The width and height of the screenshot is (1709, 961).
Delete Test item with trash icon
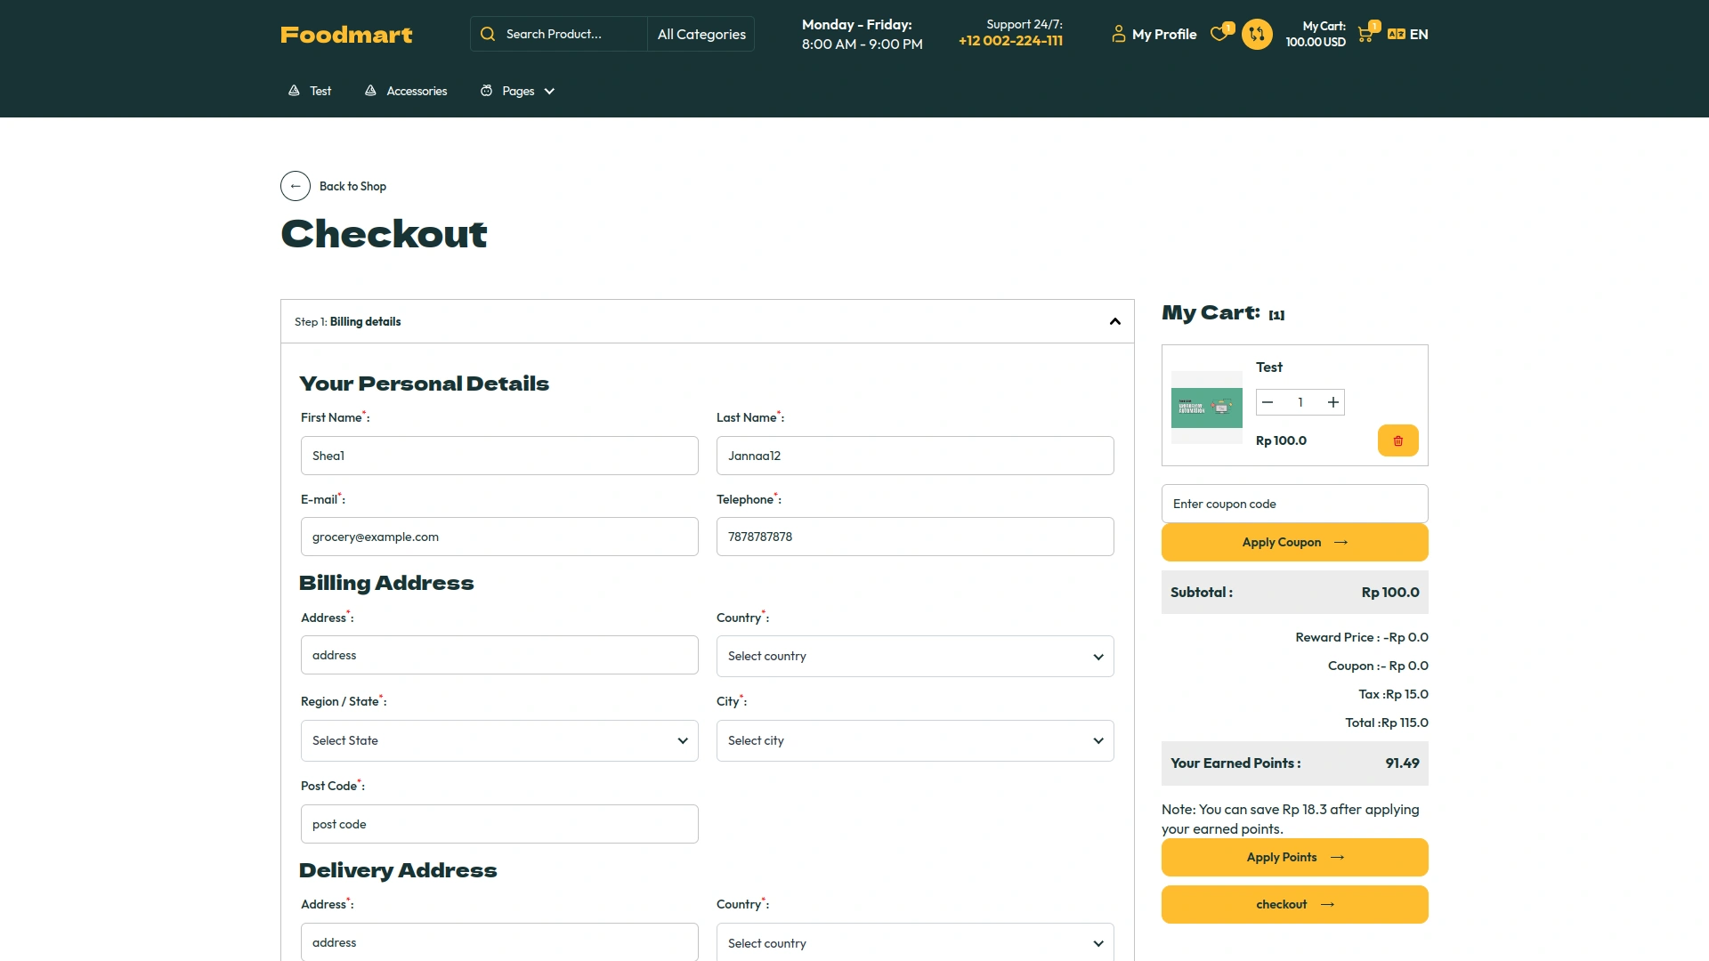1397,440
